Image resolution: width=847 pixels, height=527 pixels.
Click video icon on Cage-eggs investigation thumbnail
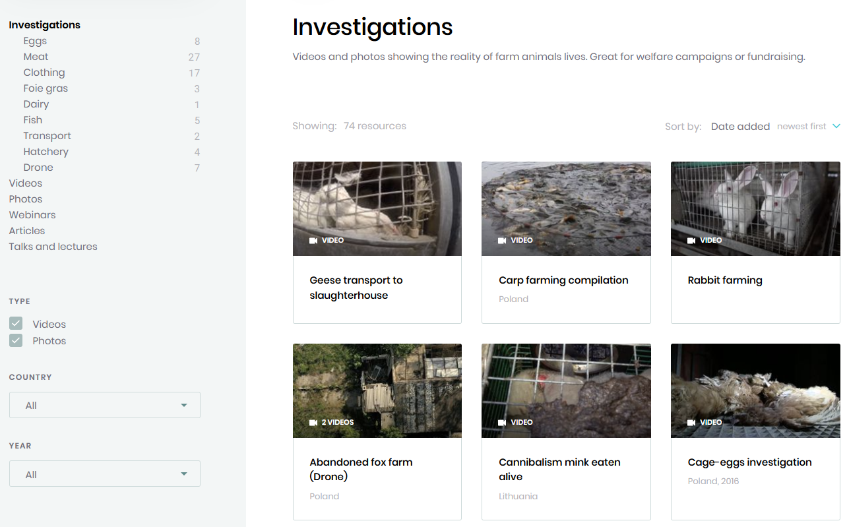point(691,423)
